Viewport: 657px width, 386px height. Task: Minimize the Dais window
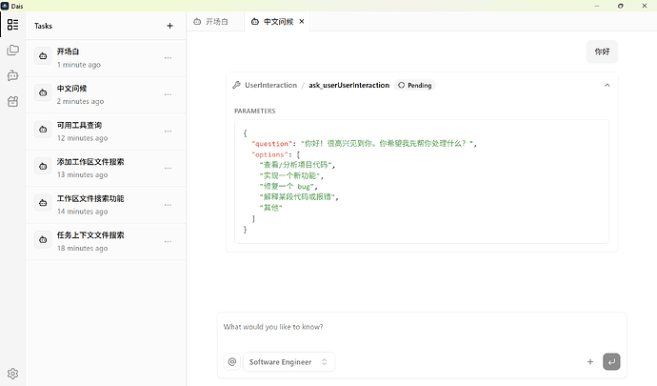(597, 6)
